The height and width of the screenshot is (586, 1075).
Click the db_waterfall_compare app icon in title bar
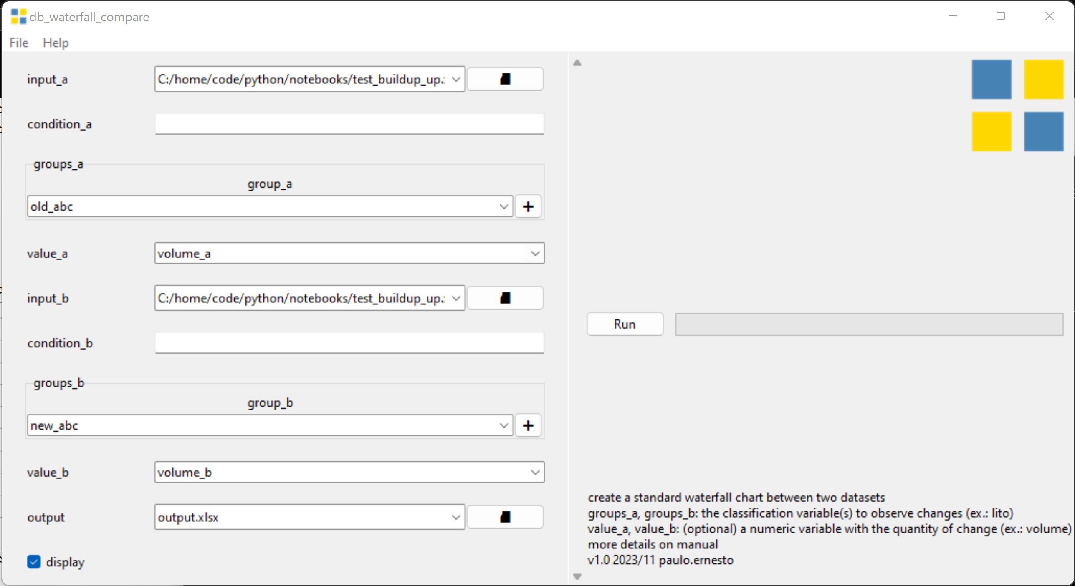18,17
